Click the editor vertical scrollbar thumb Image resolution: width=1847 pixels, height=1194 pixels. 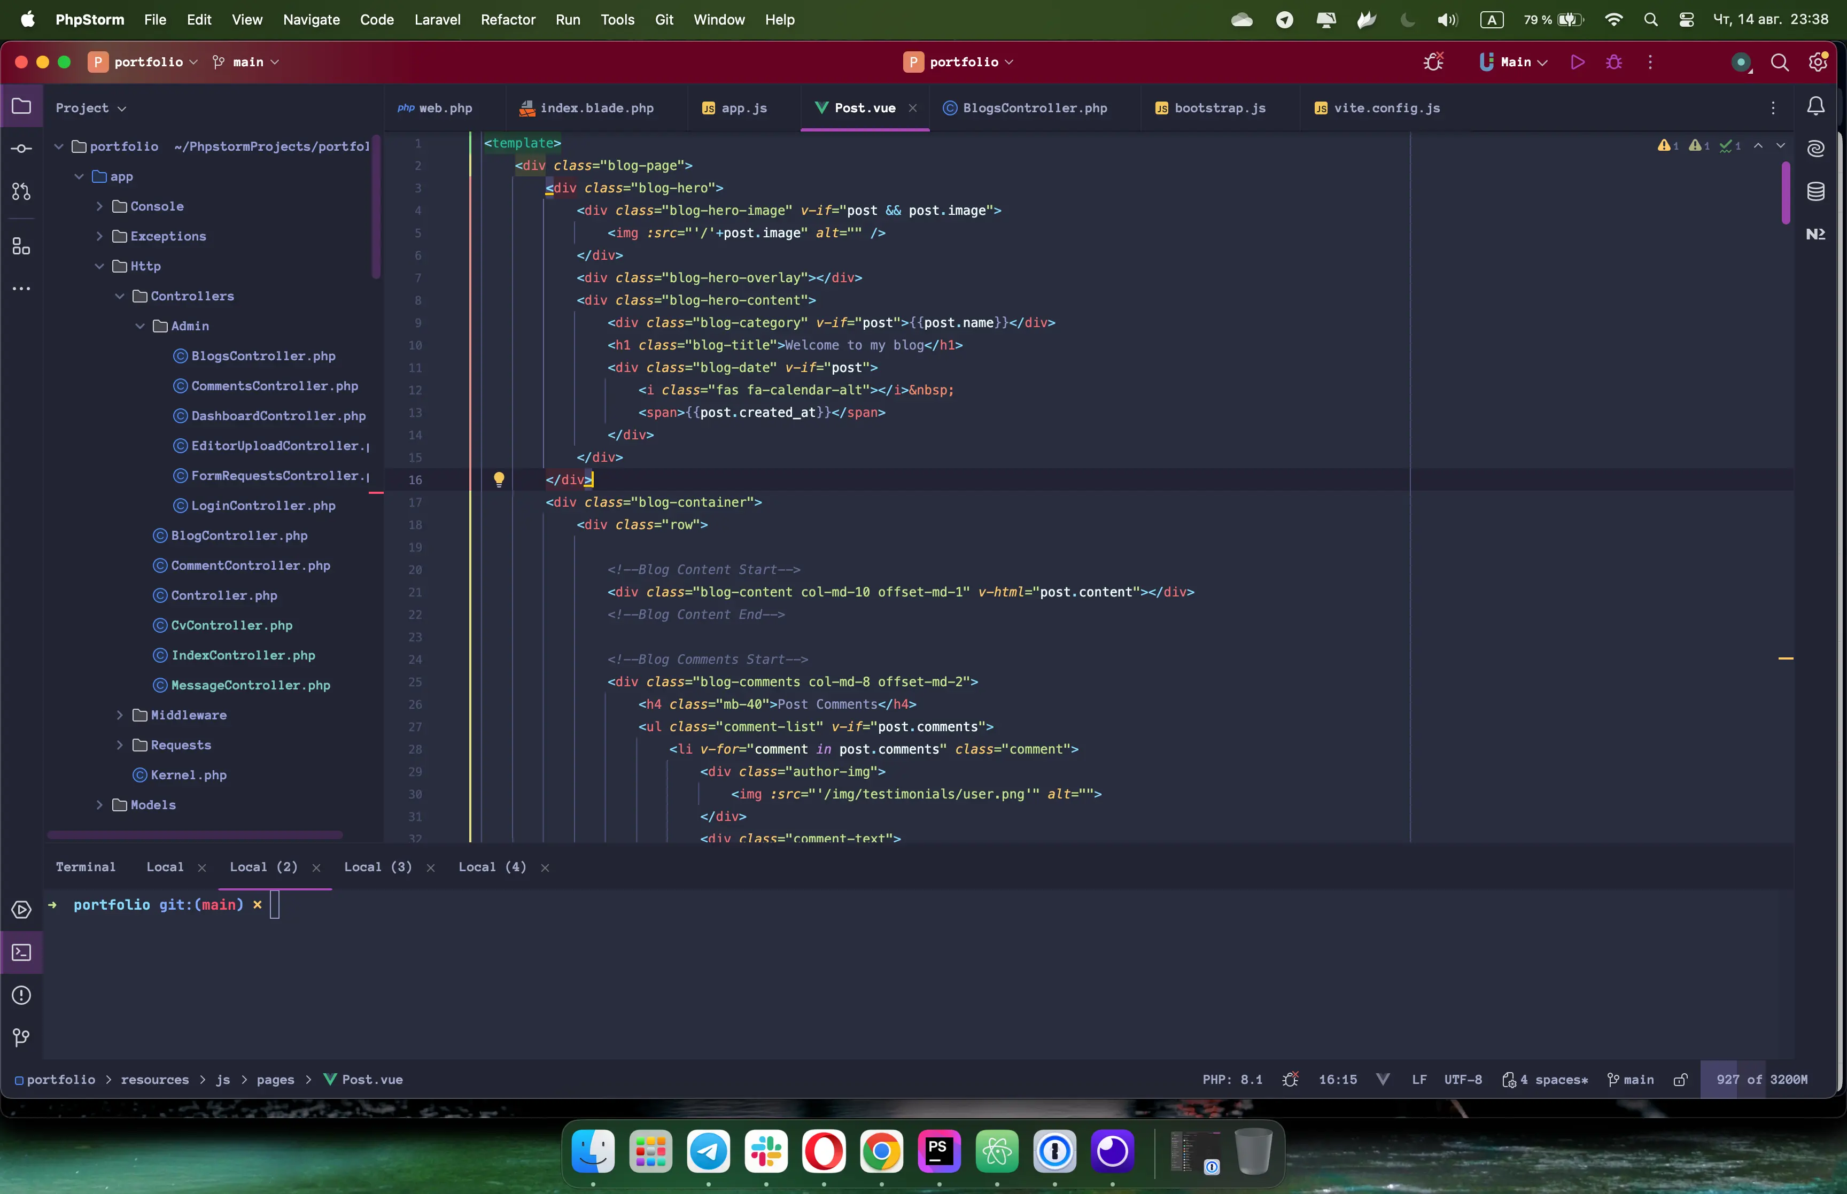pos(1786,193)
